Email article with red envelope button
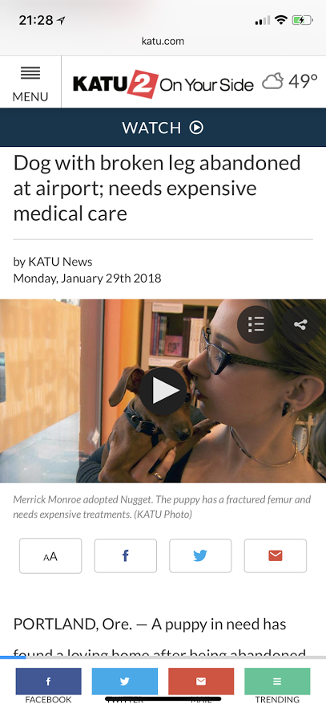 [x=275, y=555]
